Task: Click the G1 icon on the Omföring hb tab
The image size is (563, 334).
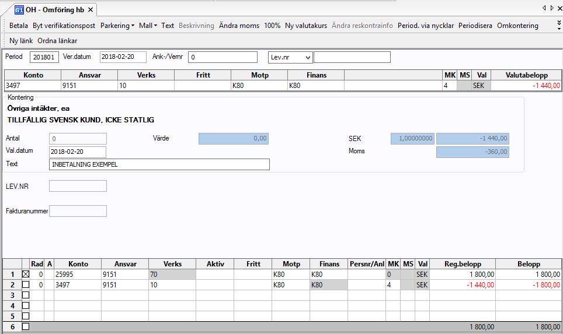Action: [x=19, y=10]
